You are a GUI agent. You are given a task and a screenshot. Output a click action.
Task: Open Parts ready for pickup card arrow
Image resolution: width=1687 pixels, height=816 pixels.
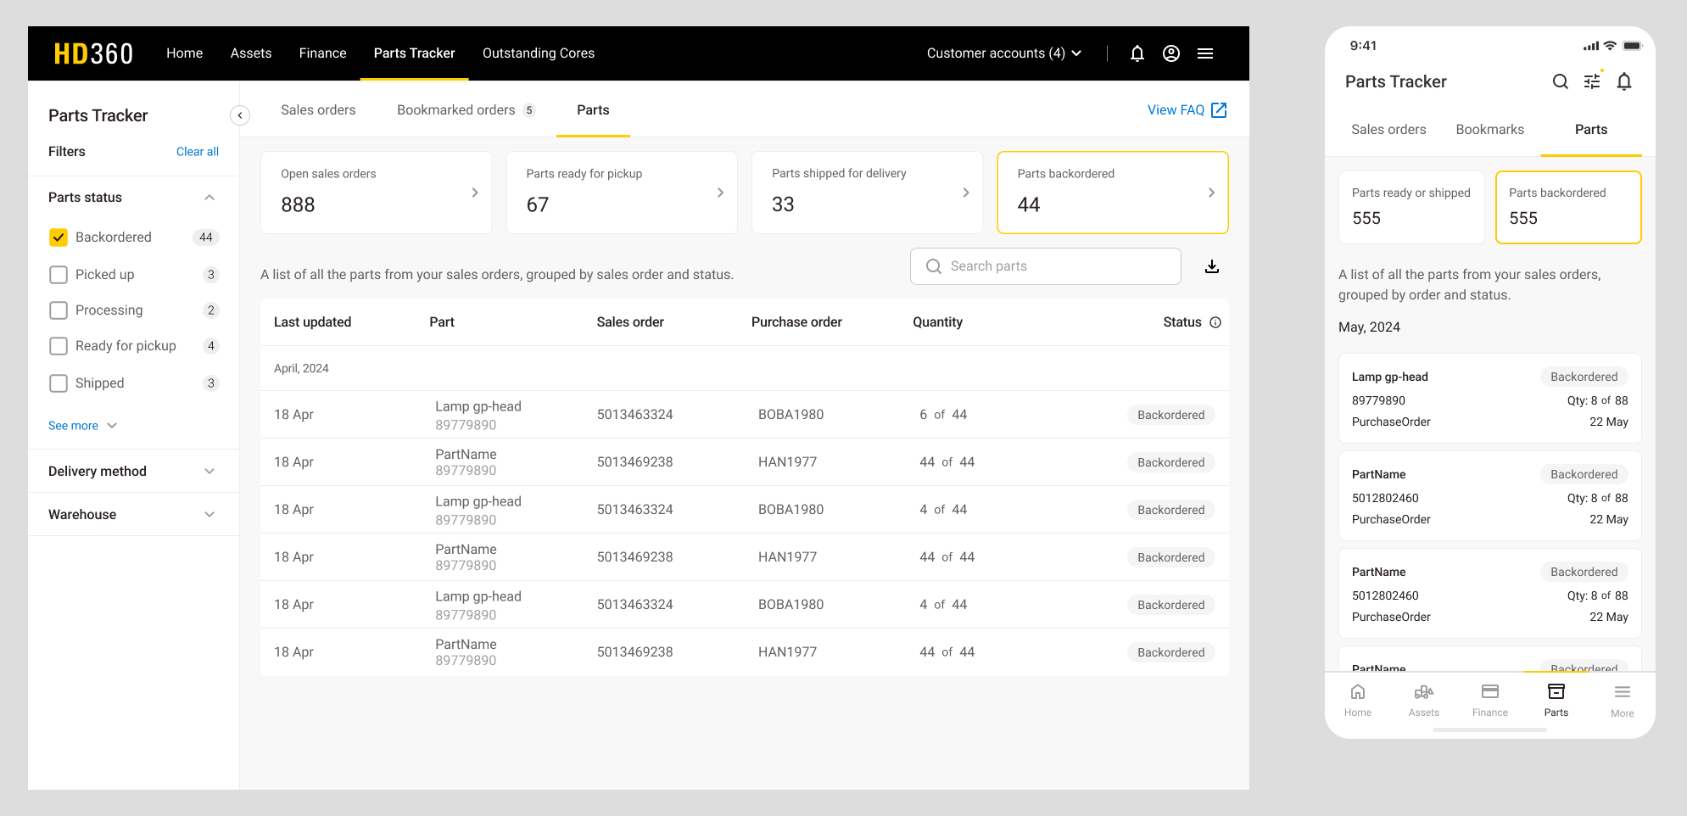tap(720, 193)
